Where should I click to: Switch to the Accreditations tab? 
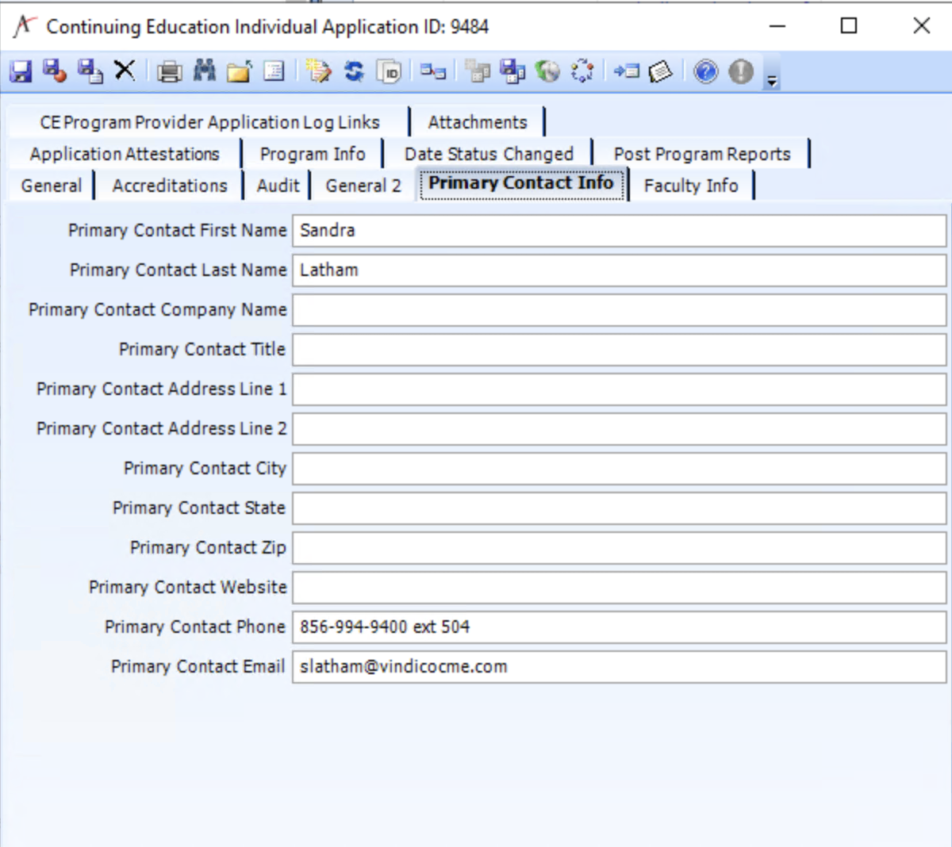[x=169, y=186]
